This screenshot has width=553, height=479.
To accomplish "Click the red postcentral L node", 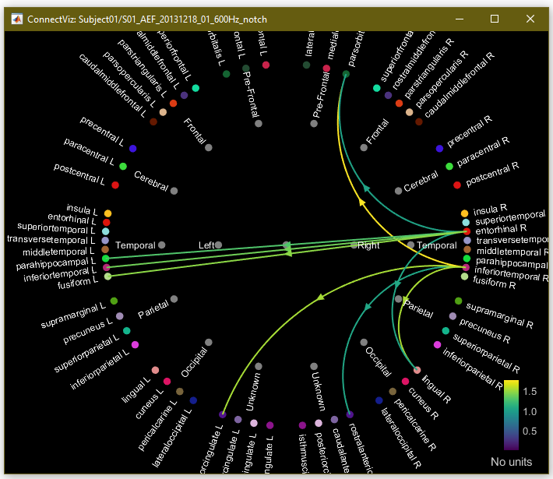I will pyautogui.click(x=115, y=185).
